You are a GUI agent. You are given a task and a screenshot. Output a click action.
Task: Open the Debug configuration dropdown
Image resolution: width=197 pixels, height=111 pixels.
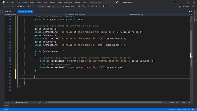(42, 6)
